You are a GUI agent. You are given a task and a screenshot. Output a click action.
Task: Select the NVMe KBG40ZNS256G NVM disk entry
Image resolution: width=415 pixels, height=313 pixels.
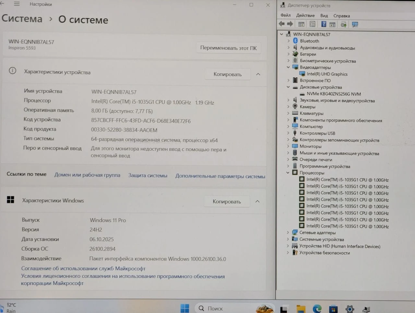coord(334,94)
